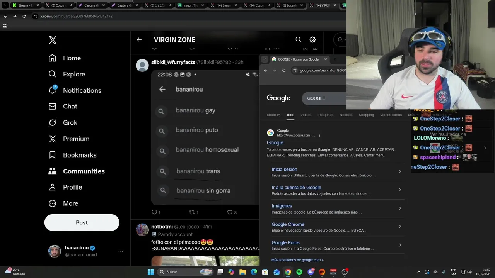The height and width of the screenshot is (278, 495).
Task: Switch to Noticias search tab
Action: coord(346,115)
